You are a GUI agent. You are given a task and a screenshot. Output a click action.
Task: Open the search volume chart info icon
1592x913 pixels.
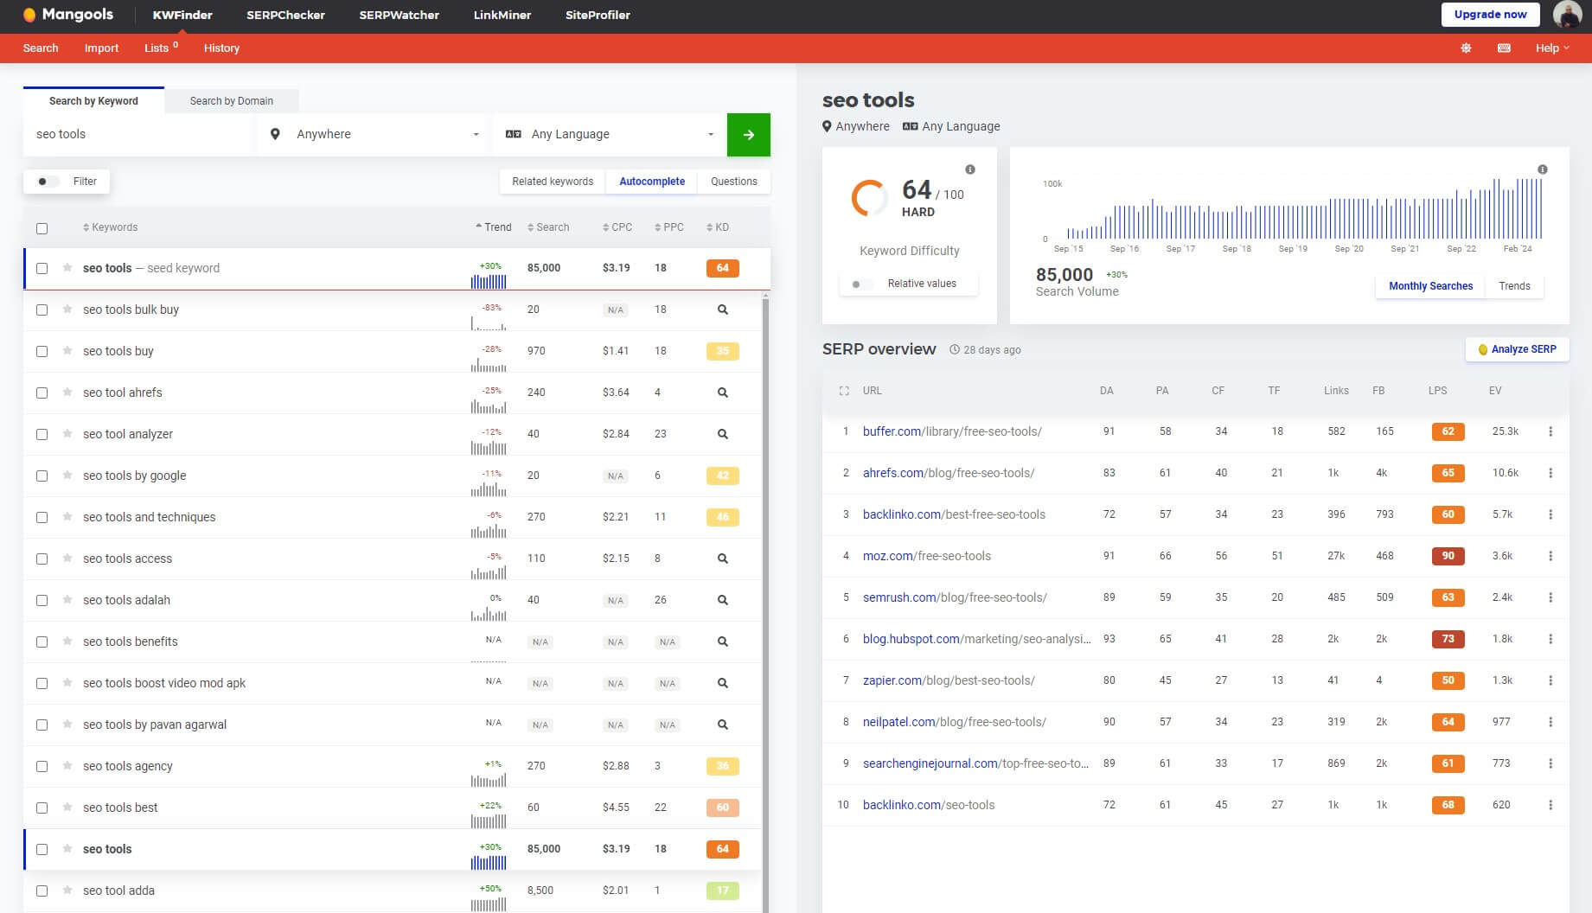[1543, 169]
